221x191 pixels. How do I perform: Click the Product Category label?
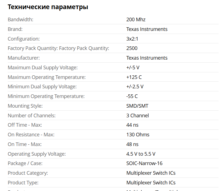(28, 173)
